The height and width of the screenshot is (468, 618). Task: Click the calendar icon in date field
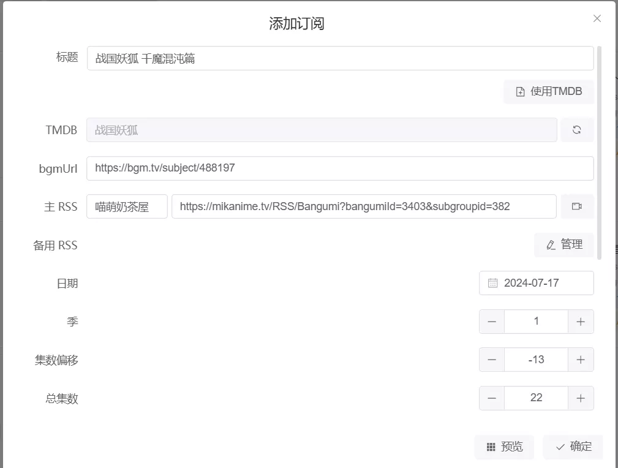(x=492, y=283)
